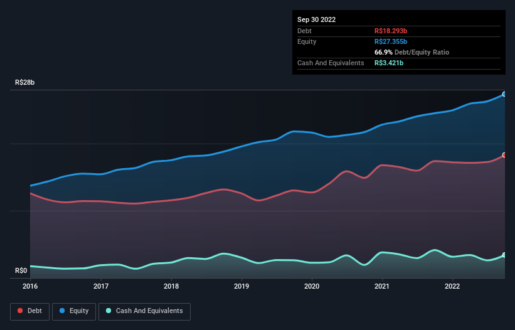Click the Sep 30 2022 tooltip date

[316, 19]
